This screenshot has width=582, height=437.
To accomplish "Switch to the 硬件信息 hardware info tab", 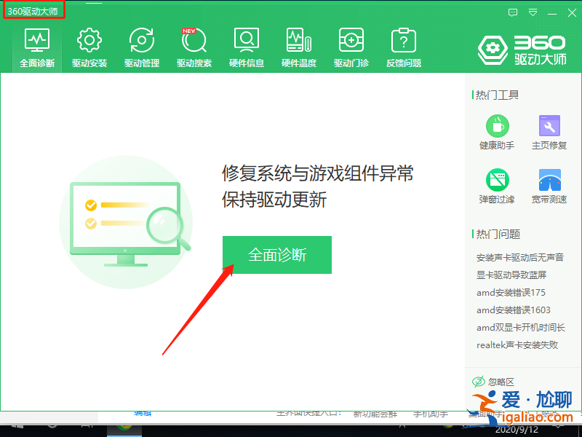I will click(x=246, y=45).
